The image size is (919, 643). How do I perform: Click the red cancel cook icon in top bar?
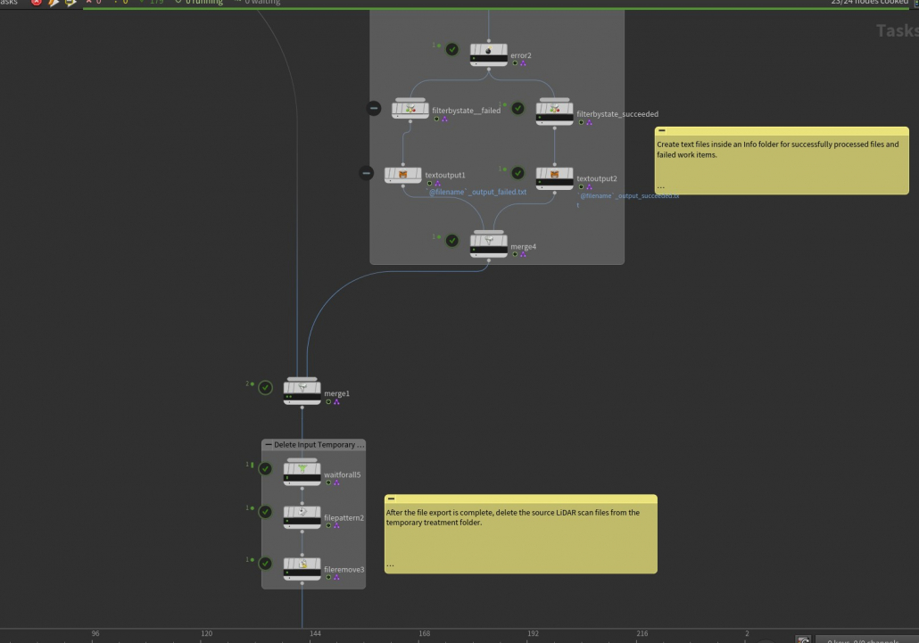coord(37,3)
